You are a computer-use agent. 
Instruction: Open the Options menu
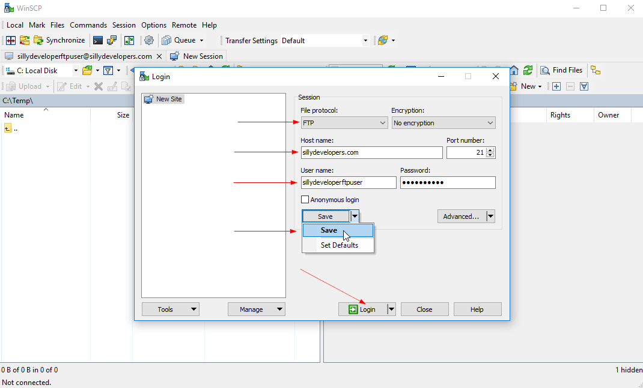(x=154, y=25)
